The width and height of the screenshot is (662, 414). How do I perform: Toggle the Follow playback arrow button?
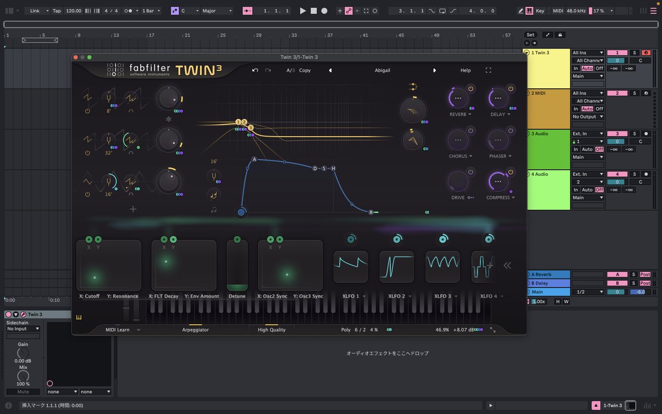tap(248, 10)
